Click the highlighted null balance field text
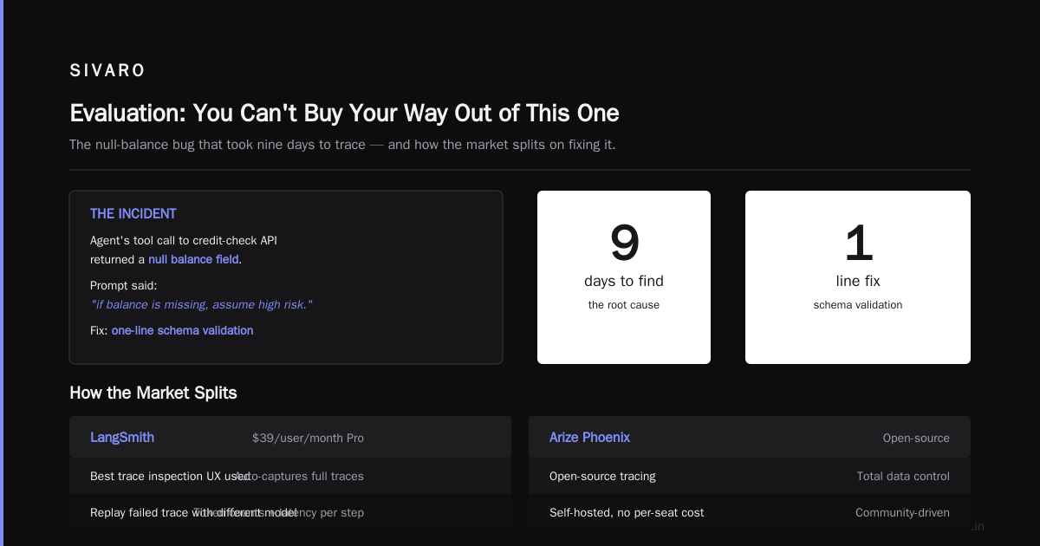 [193, 259]
